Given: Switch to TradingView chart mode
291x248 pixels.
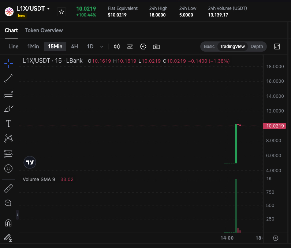Looking at the screenshot, I should pos(232,47).
